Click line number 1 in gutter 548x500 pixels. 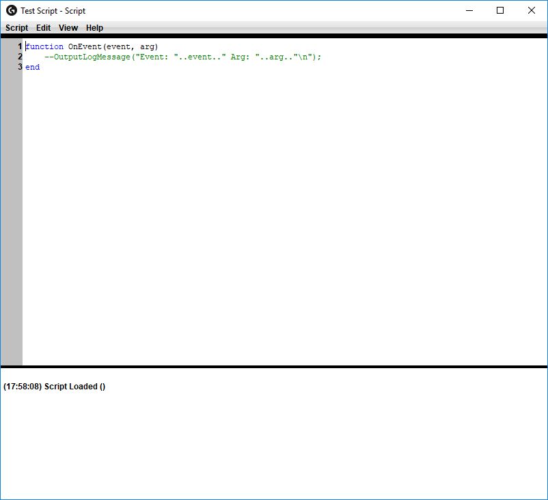coord(20,46)
